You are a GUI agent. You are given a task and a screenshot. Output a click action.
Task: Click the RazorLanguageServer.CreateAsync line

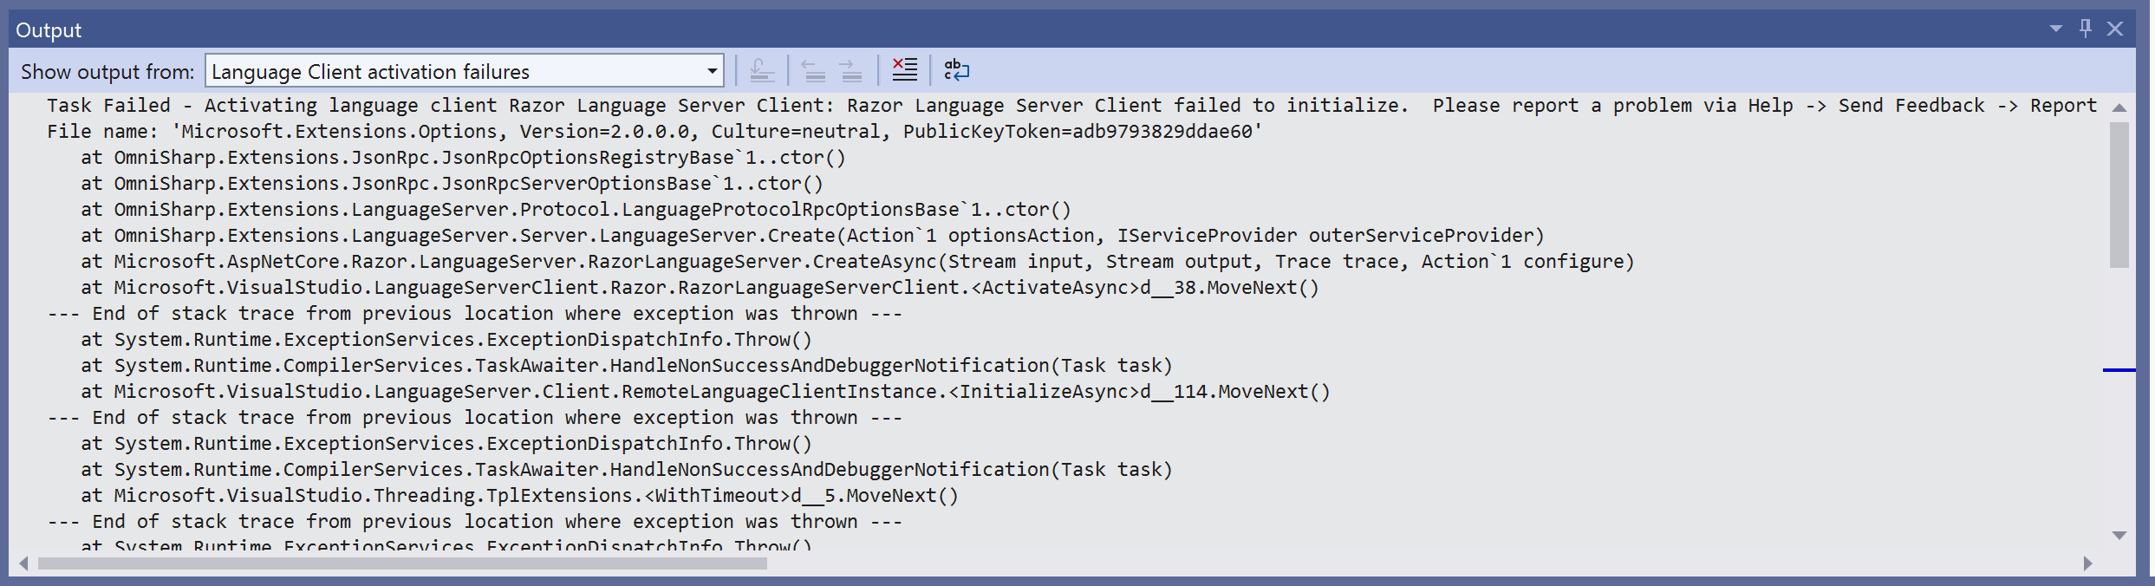click(857, 262)
